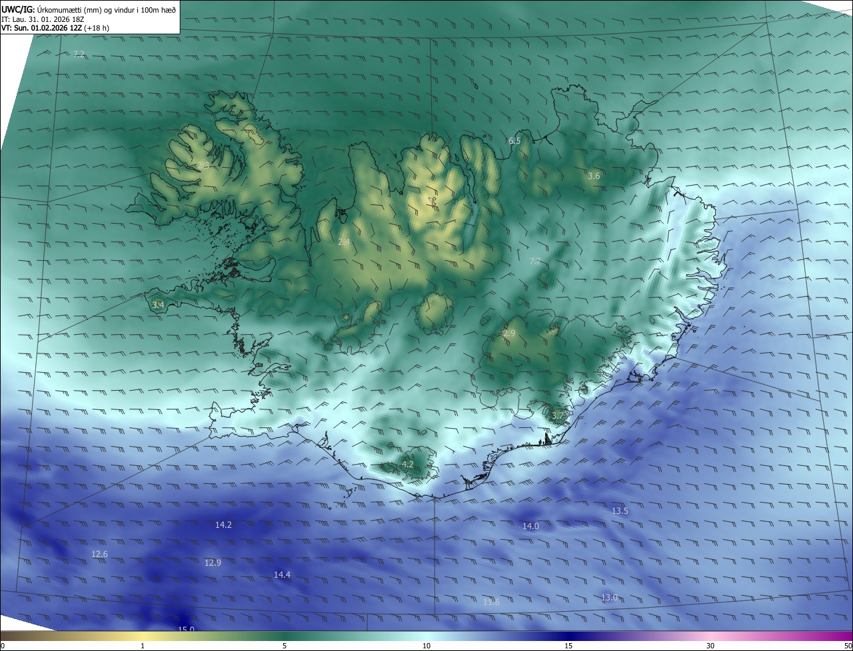
Task: Click the 14.2 value over the sea
Action: (x=223, y=525)
